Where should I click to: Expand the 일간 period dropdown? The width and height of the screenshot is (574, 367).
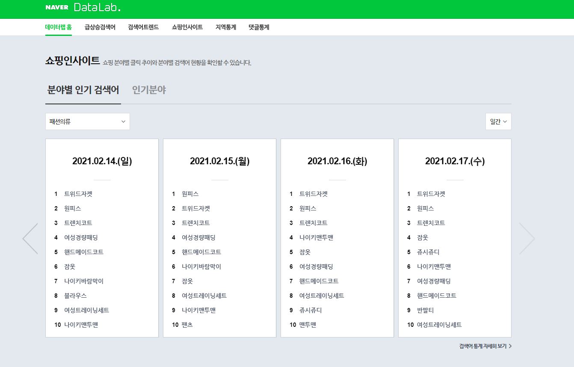point(498,121)
